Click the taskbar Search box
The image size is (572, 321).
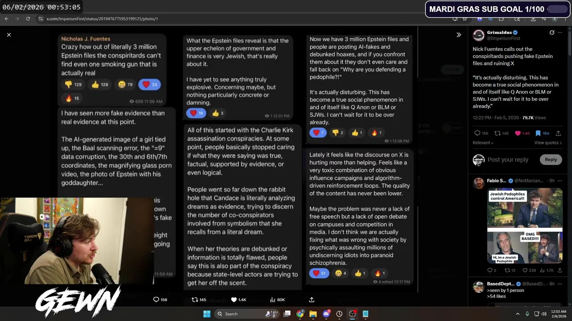[246, 314]
